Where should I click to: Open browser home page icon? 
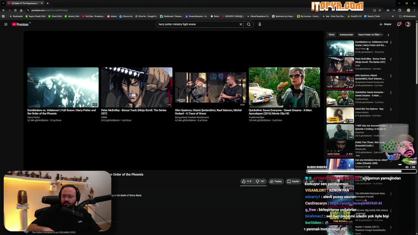[21, 10]
